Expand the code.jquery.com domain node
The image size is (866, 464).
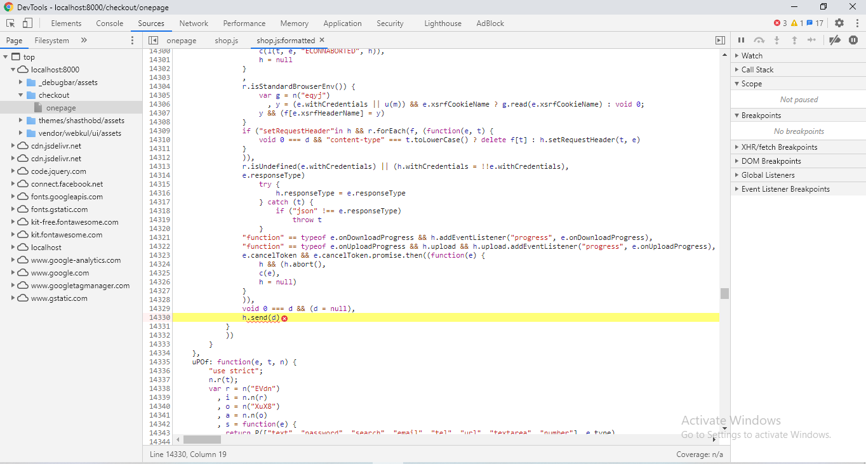tap(13, 171)
